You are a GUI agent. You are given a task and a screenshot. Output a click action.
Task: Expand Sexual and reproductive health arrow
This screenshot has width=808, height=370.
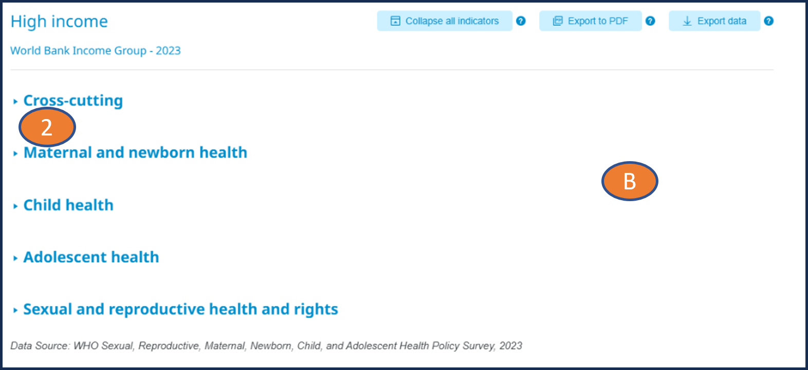coord(15,310)
